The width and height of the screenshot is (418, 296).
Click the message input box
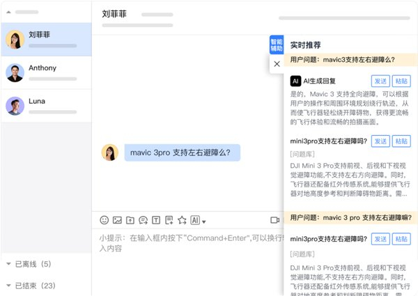pyautogui.click(x=188, y=263)
